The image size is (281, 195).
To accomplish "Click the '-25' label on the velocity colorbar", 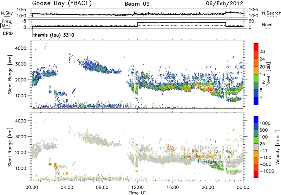I will coord(264,150).
